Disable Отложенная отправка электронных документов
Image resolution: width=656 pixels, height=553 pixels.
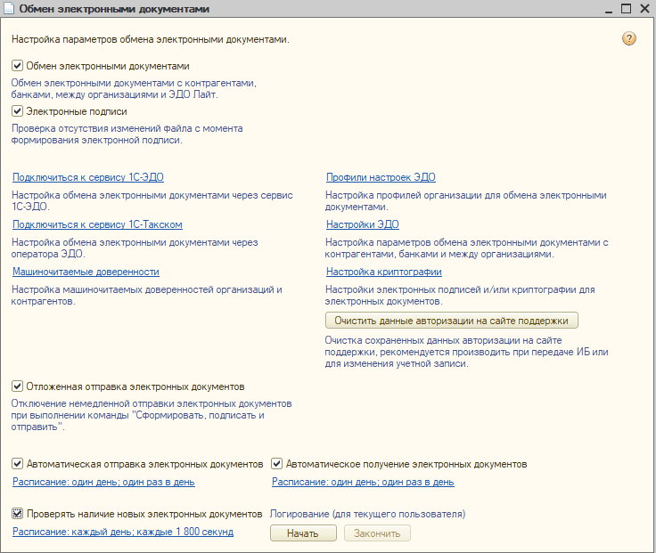point(18,386)
